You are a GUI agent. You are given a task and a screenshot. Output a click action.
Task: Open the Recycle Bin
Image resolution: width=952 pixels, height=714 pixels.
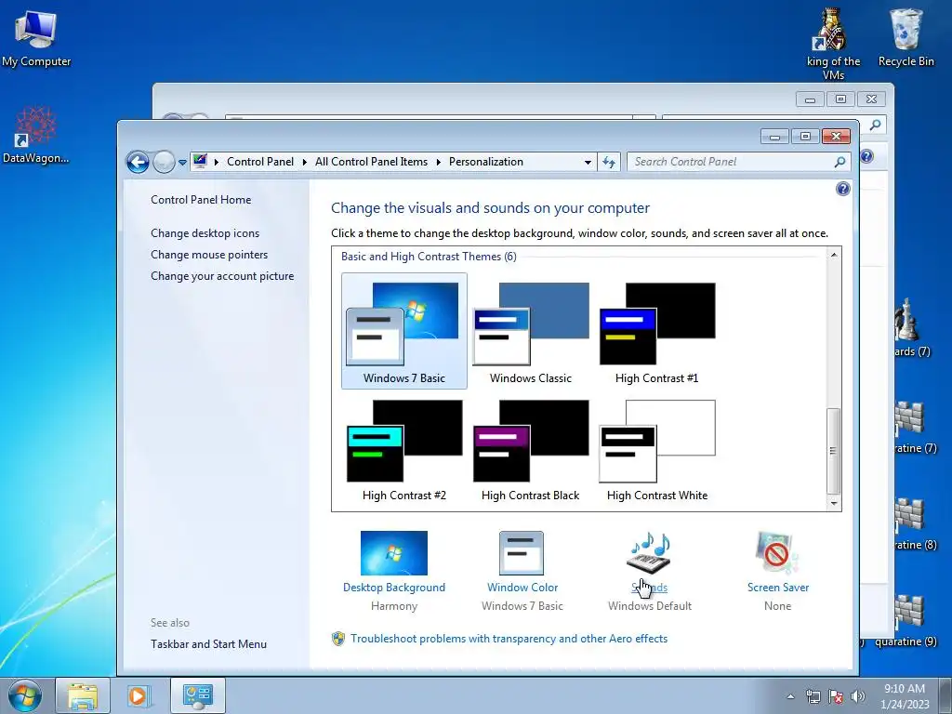click(x=906, y=37)
